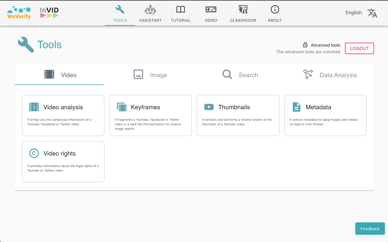Click the Advanced tools lock icon

click(x=305, y=44)
